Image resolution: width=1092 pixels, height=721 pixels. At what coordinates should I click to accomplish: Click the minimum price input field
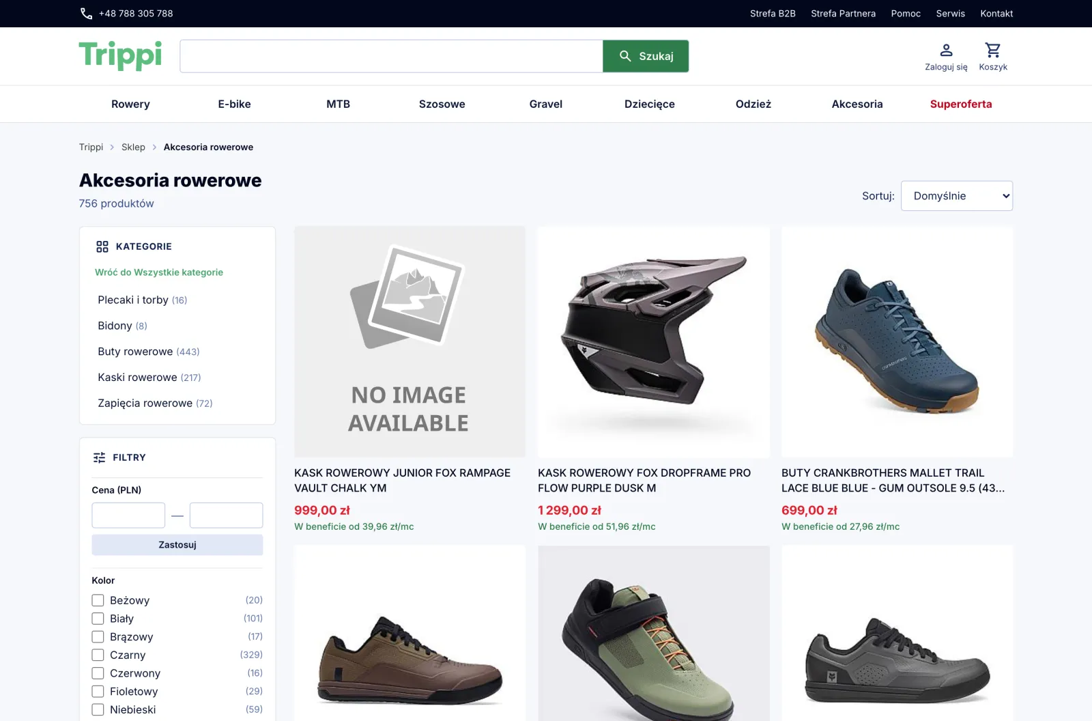pyautogui.click(x=128, y=515)
